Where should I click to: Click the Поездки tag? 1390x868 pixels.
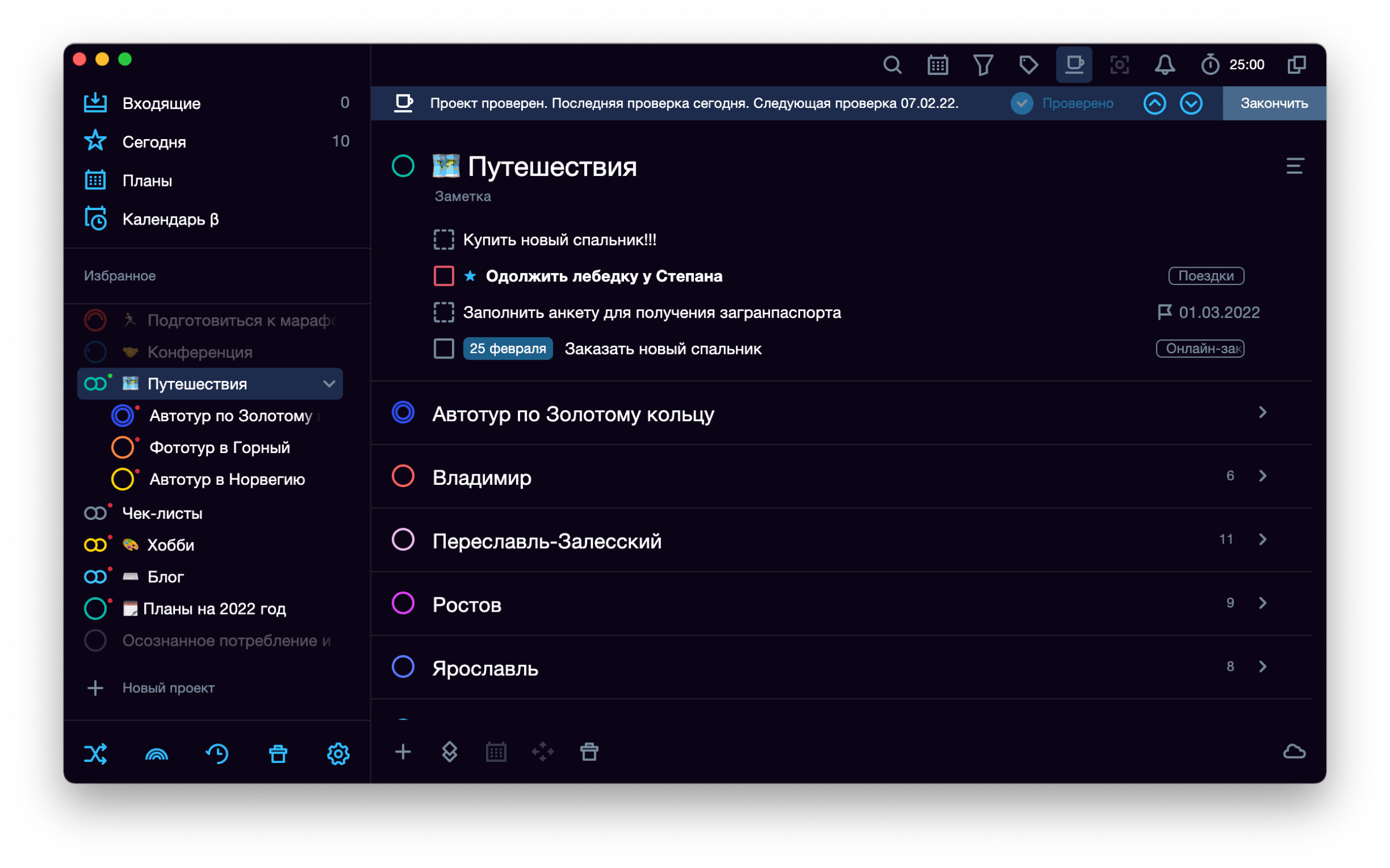1206,276
